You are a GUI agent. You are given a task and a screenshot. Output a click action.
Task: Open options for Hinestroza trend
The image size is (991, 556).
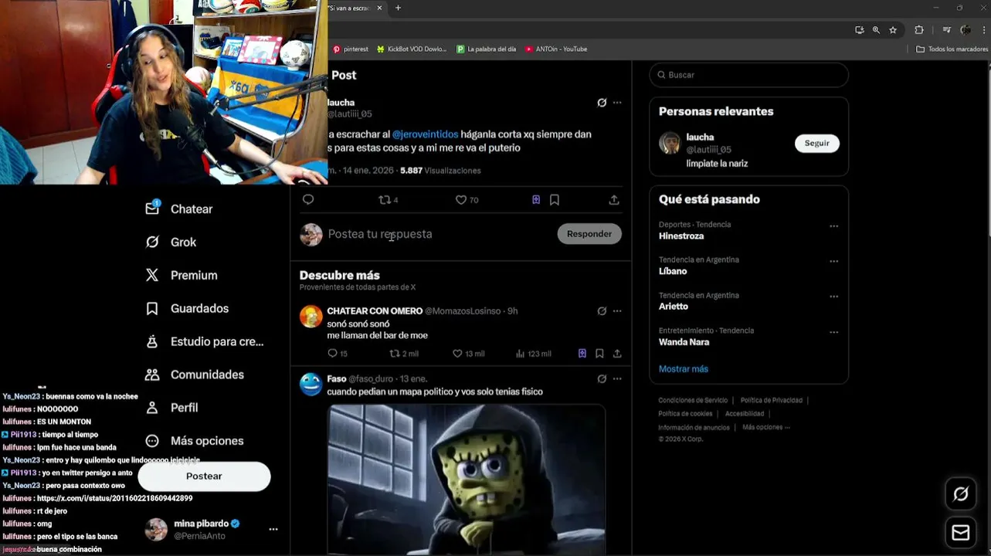point(833,226)
